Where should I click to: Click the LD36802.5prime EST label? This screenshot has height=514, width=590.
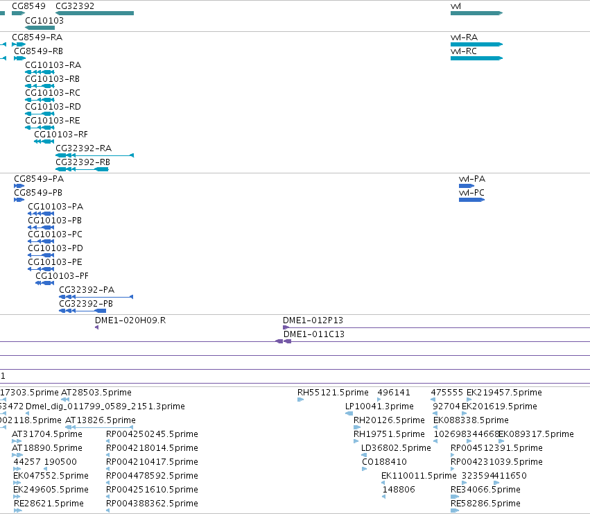(x=396, y=449)
